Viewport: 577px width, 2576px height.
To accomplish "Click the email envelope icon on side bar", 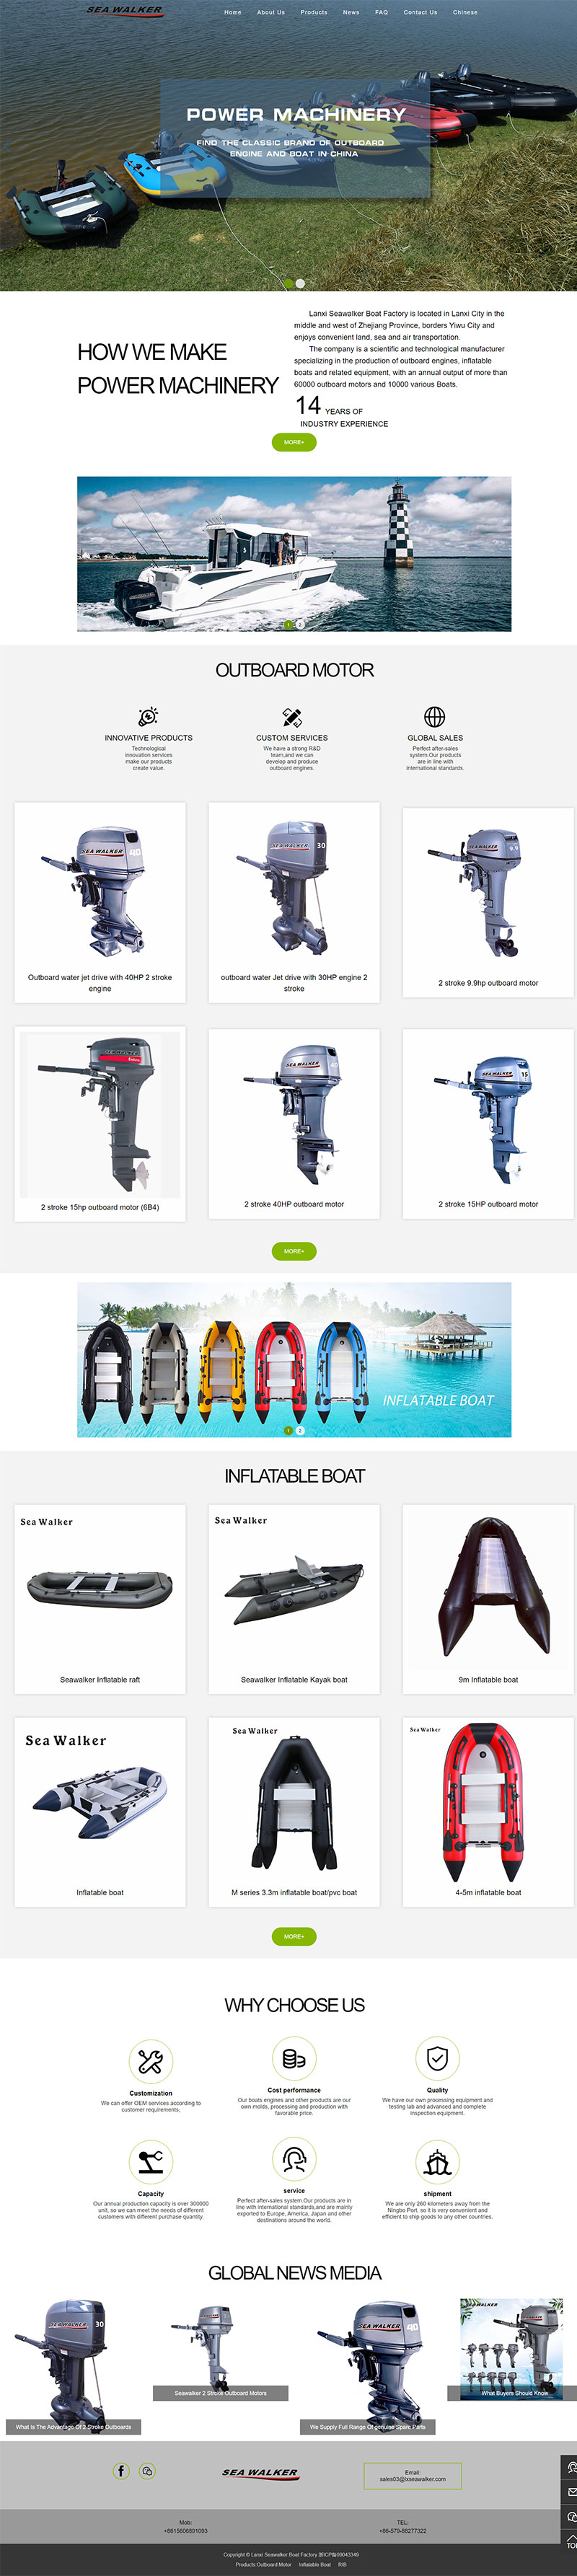I will tap(571, 2491).
